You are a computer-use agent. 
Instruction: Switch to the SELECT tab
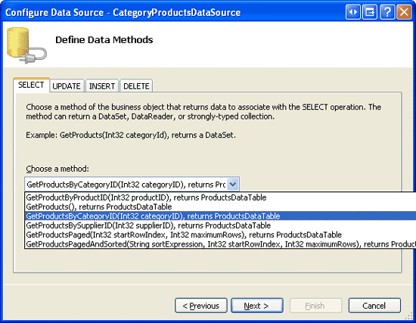click(31, 85)
